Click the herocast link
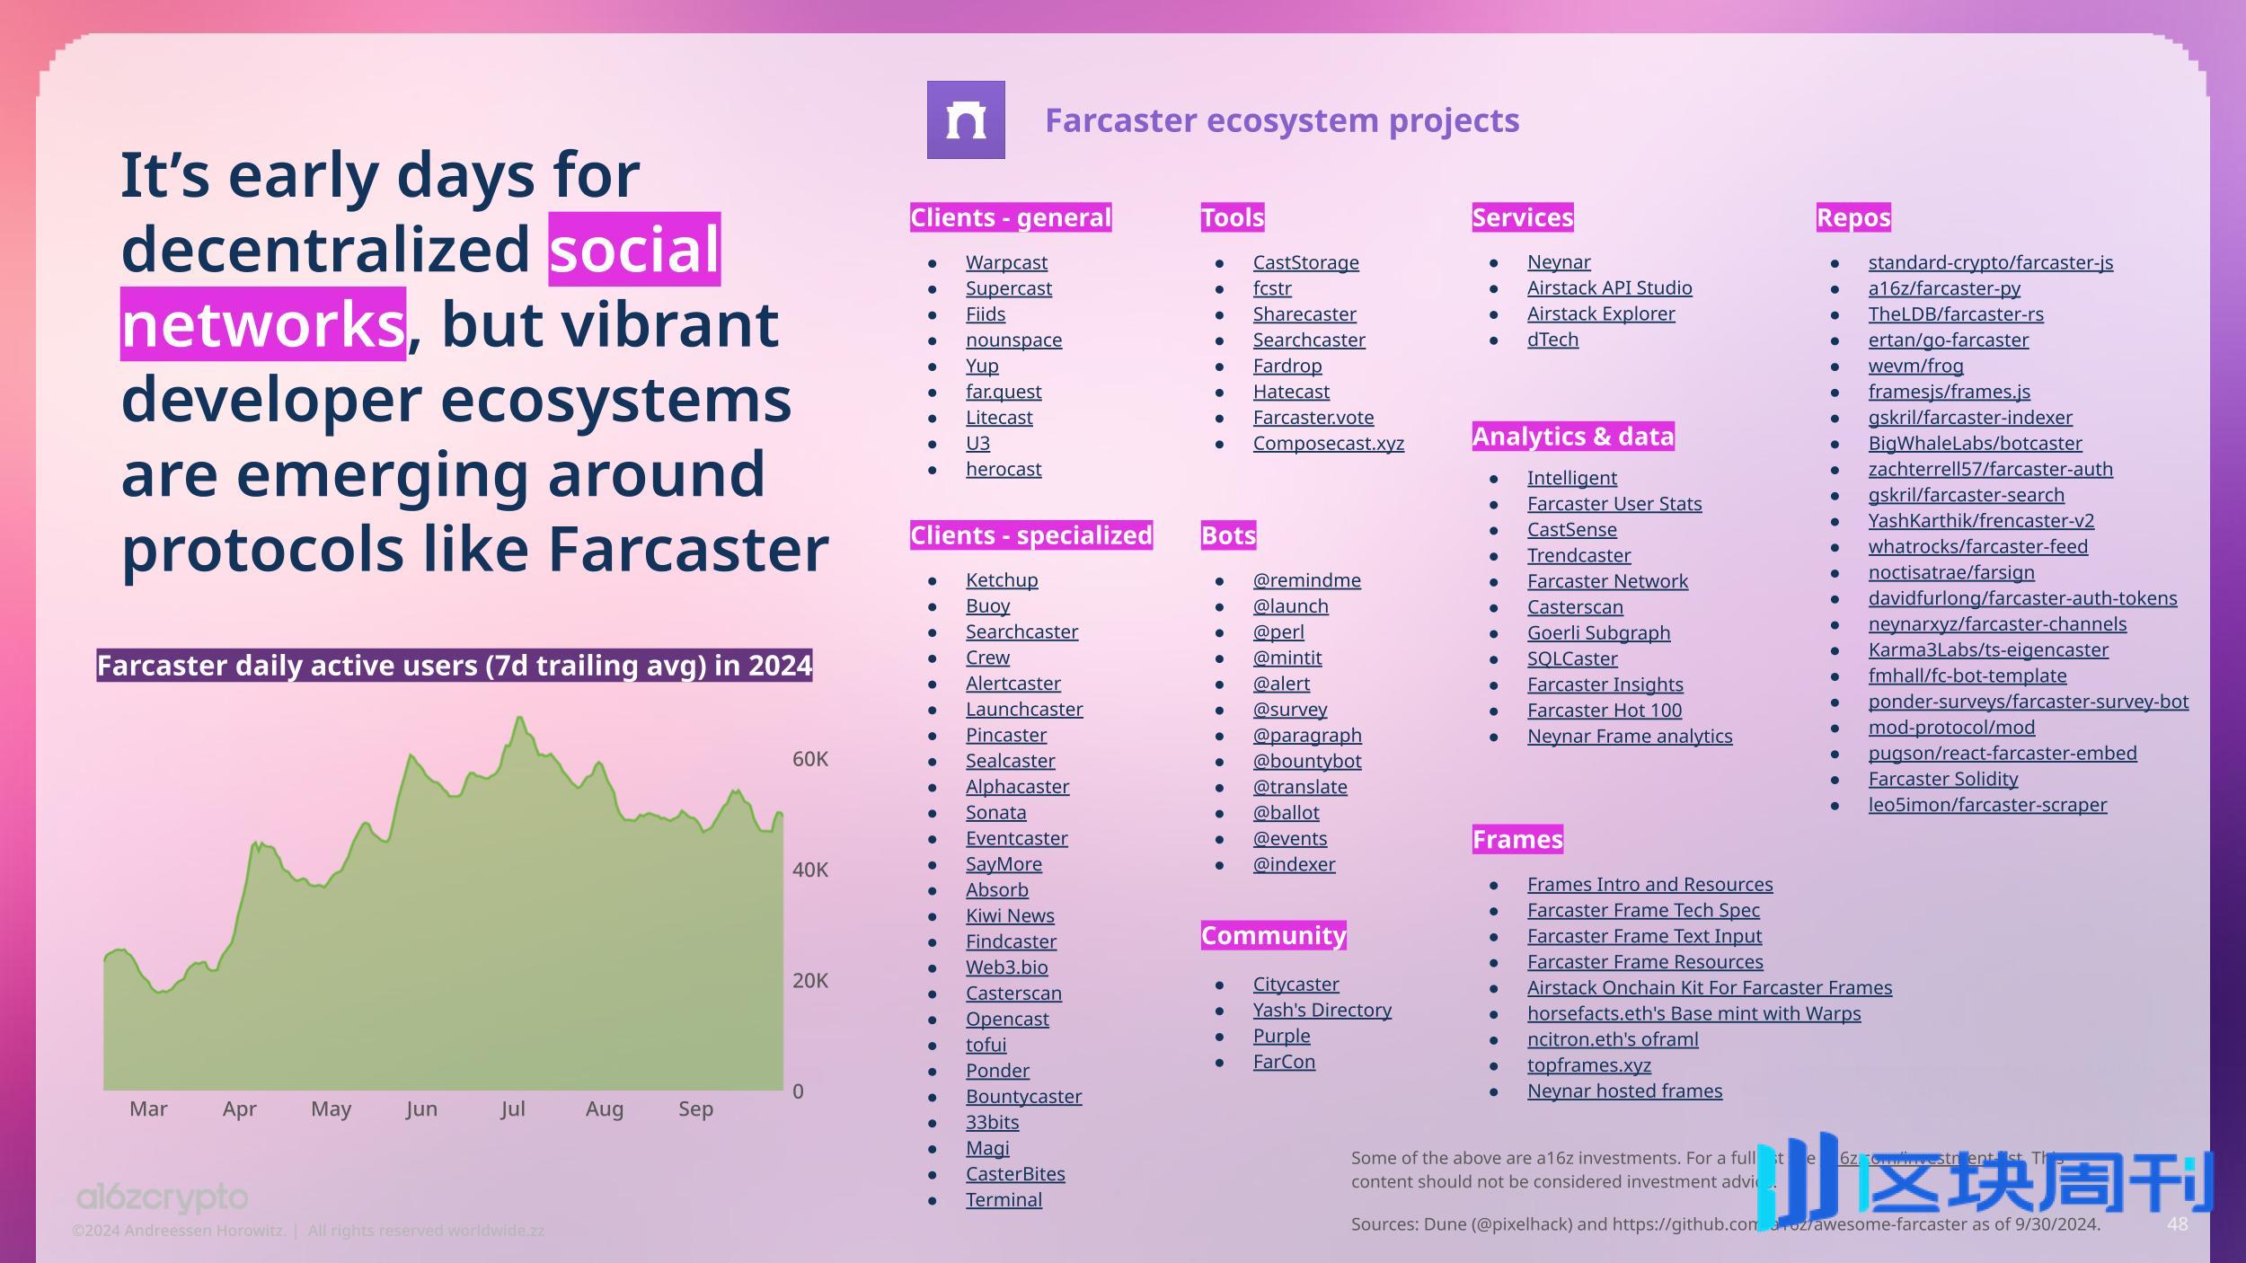The image size is (2246, 1263). [x=1004, y=469]
